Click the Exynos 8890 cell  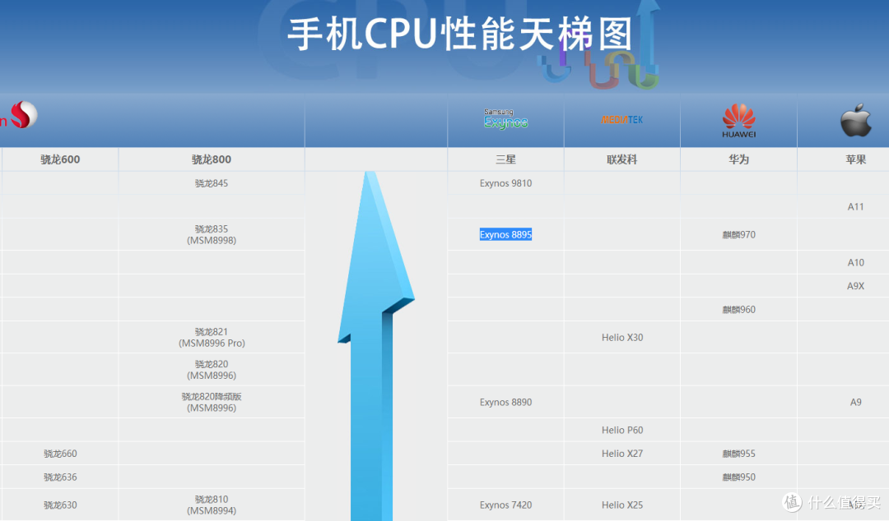coord(505,402)
